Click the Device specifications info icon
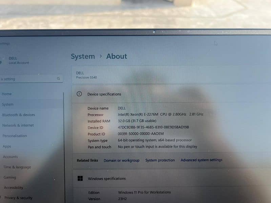Image resolution: width=271 pixels, height=203 pixels. point(79,94)
